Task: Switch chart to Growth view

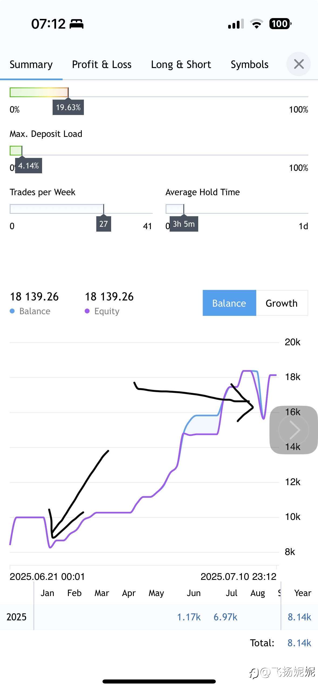Action: point(282,303)
